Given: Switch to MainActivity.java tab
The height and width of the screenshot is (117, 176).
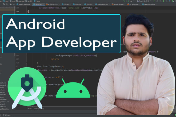Looking at the screenshot, I should point(23,4).
